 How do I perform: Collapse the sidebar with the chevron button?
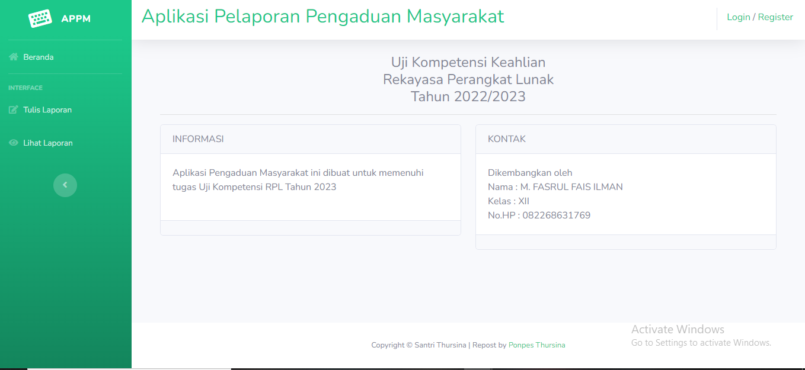(x=65, y=185)
